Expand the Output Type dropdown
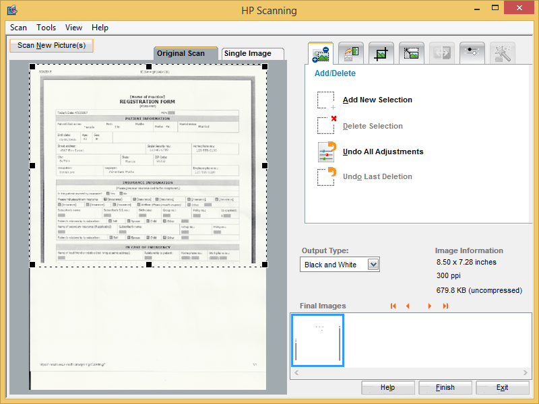 pos(373,265)
